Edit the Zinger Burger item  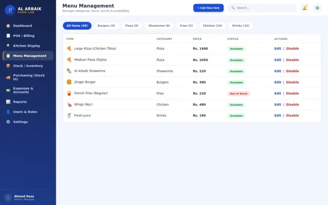[278, 82]
